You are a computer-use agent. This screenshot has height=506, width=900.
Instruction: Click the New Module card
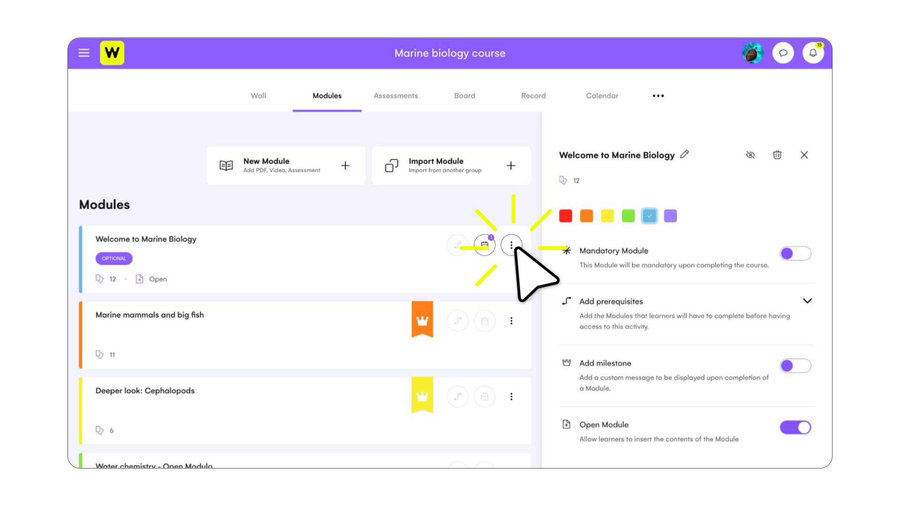286,165
